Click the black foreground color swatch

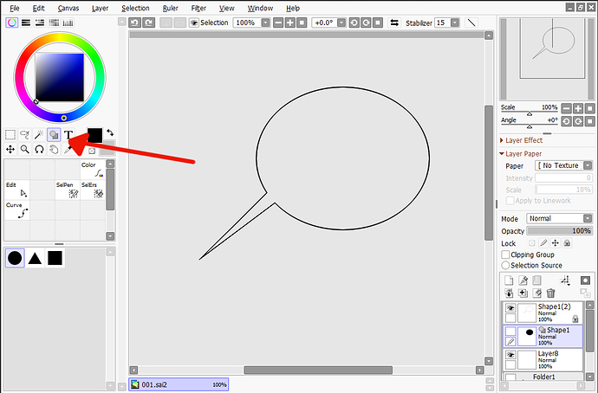coord(94,135)
